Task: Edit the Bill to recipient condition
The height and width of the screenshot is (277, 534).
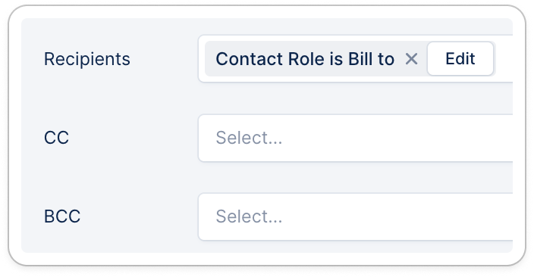Action: click(460, 59)
